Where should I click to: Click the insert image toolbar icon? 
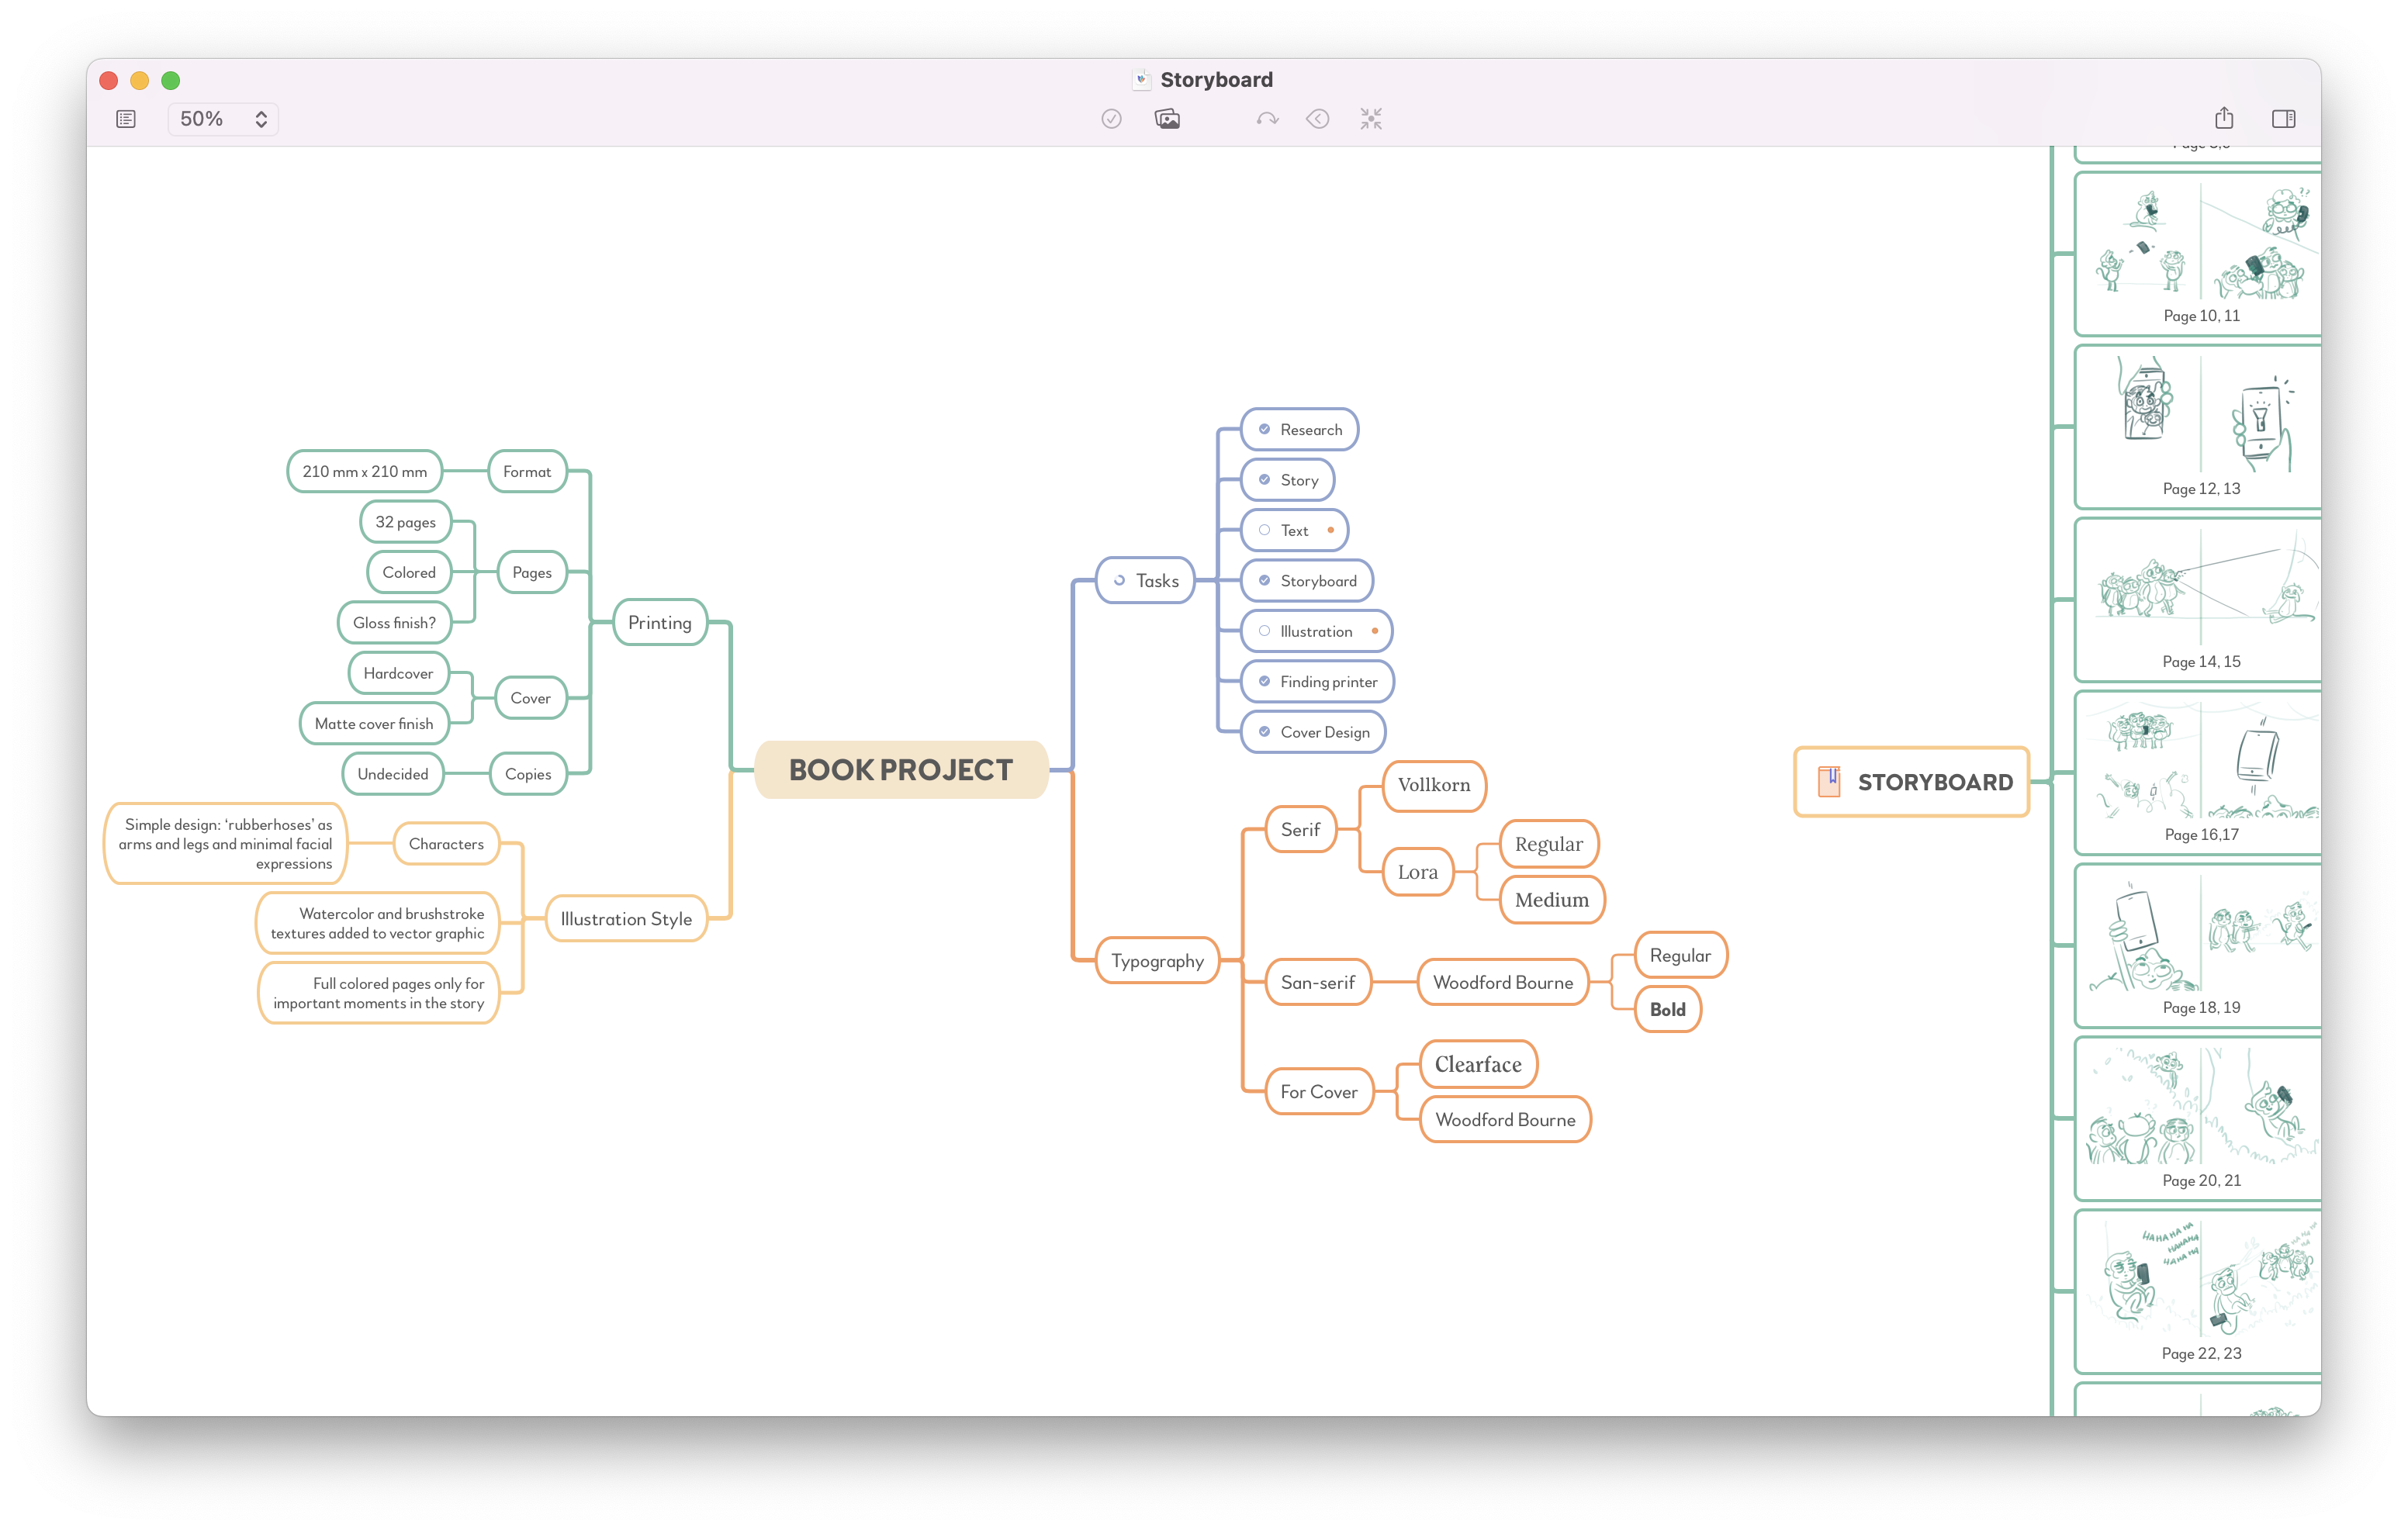point(1167,119)
